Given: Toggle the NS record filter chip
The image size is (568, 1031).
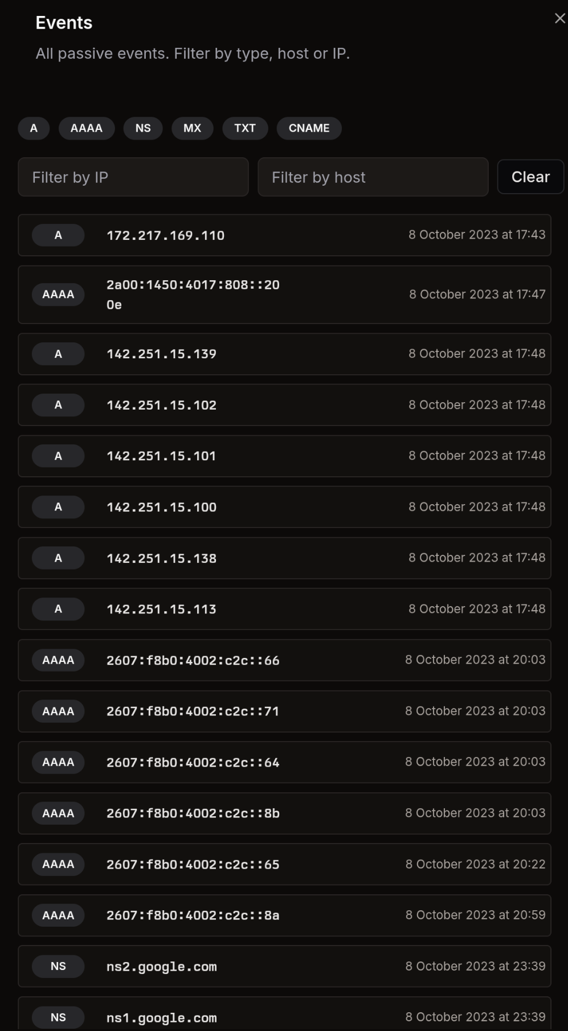Looking at the screenshot, I should [x=143, y=128].
